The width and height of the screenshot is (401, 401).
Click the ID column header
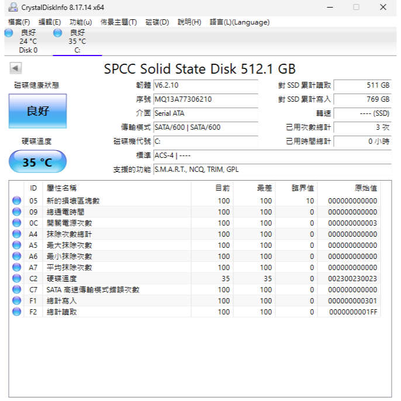click(33, 188)
